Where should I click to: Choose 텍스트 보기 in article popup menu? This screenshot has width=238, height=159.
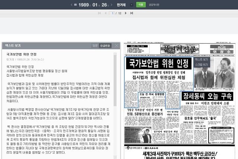(x=201, y=60)
